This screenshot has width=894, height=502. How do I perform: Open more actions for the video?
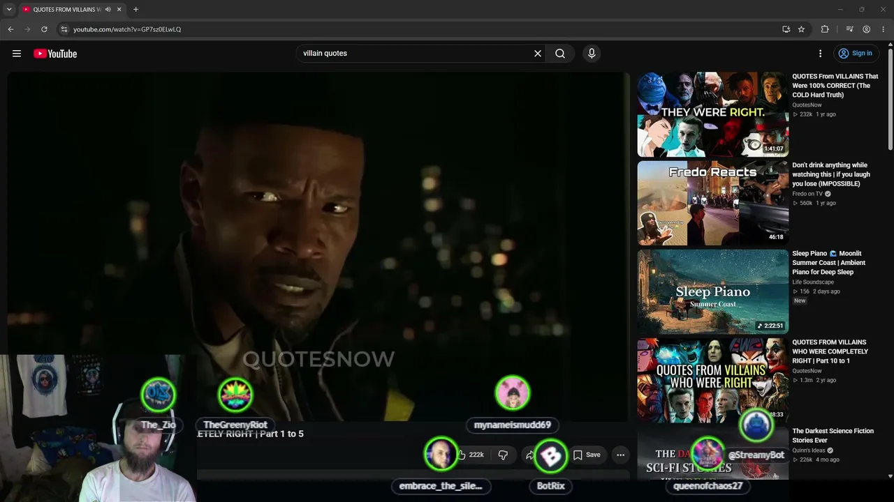[x=620, y=455]
